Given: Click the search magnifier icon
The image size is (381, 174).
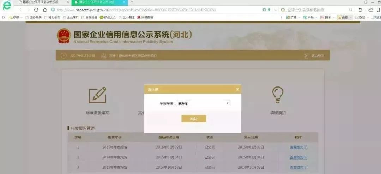Looking at the screenshot, I should (351, 10).
